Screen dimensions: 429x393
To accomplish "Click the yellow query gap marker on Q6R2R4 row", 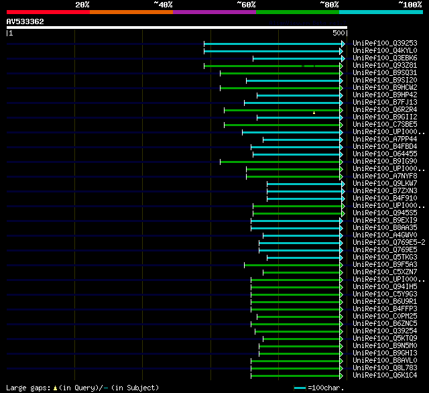I will (314, 113).
